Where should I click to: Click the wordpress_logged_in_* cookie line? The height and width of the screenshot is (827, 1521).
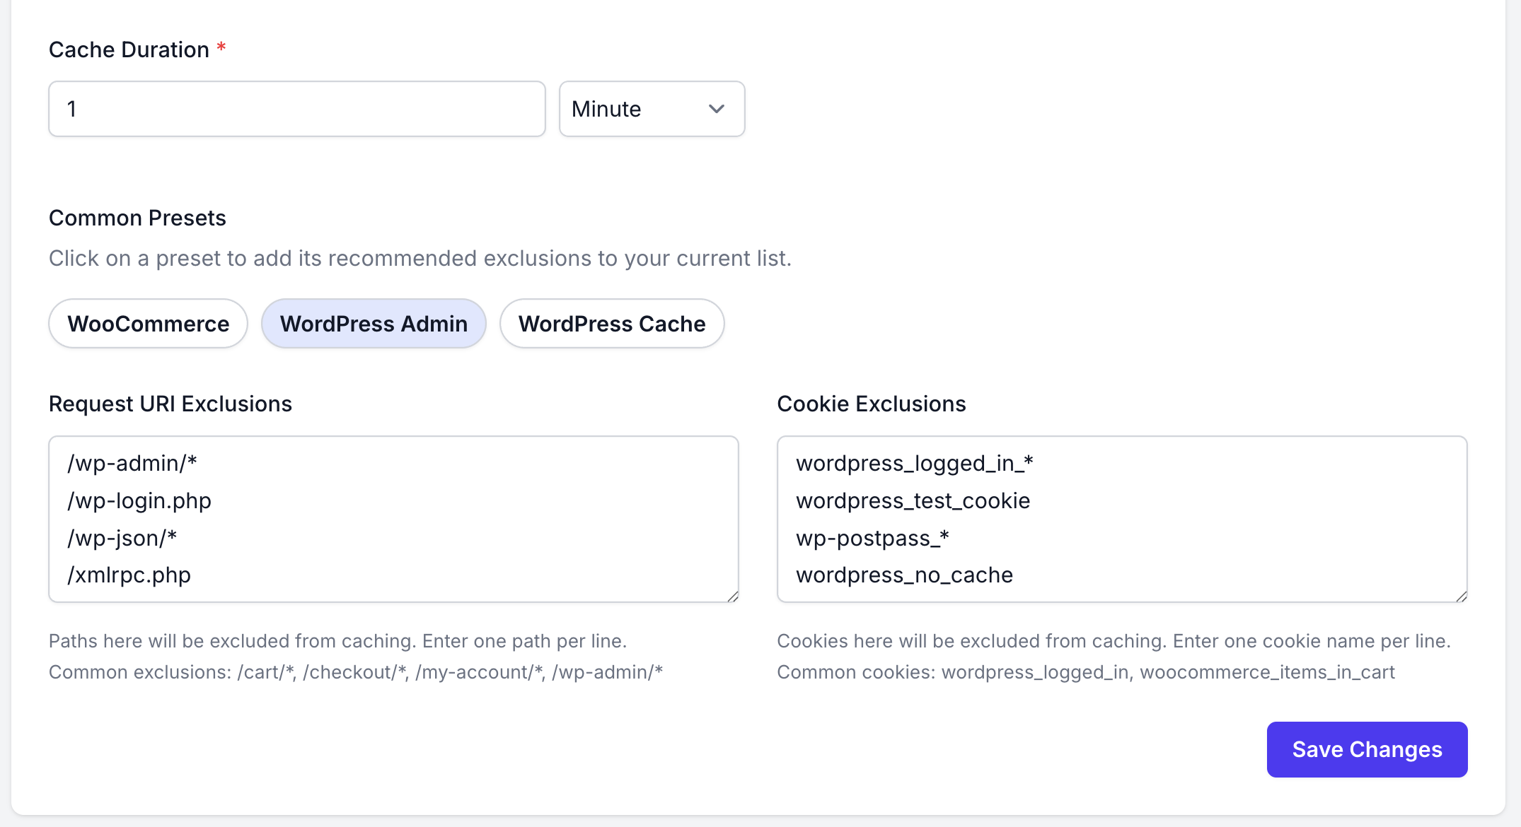[914, 463]
